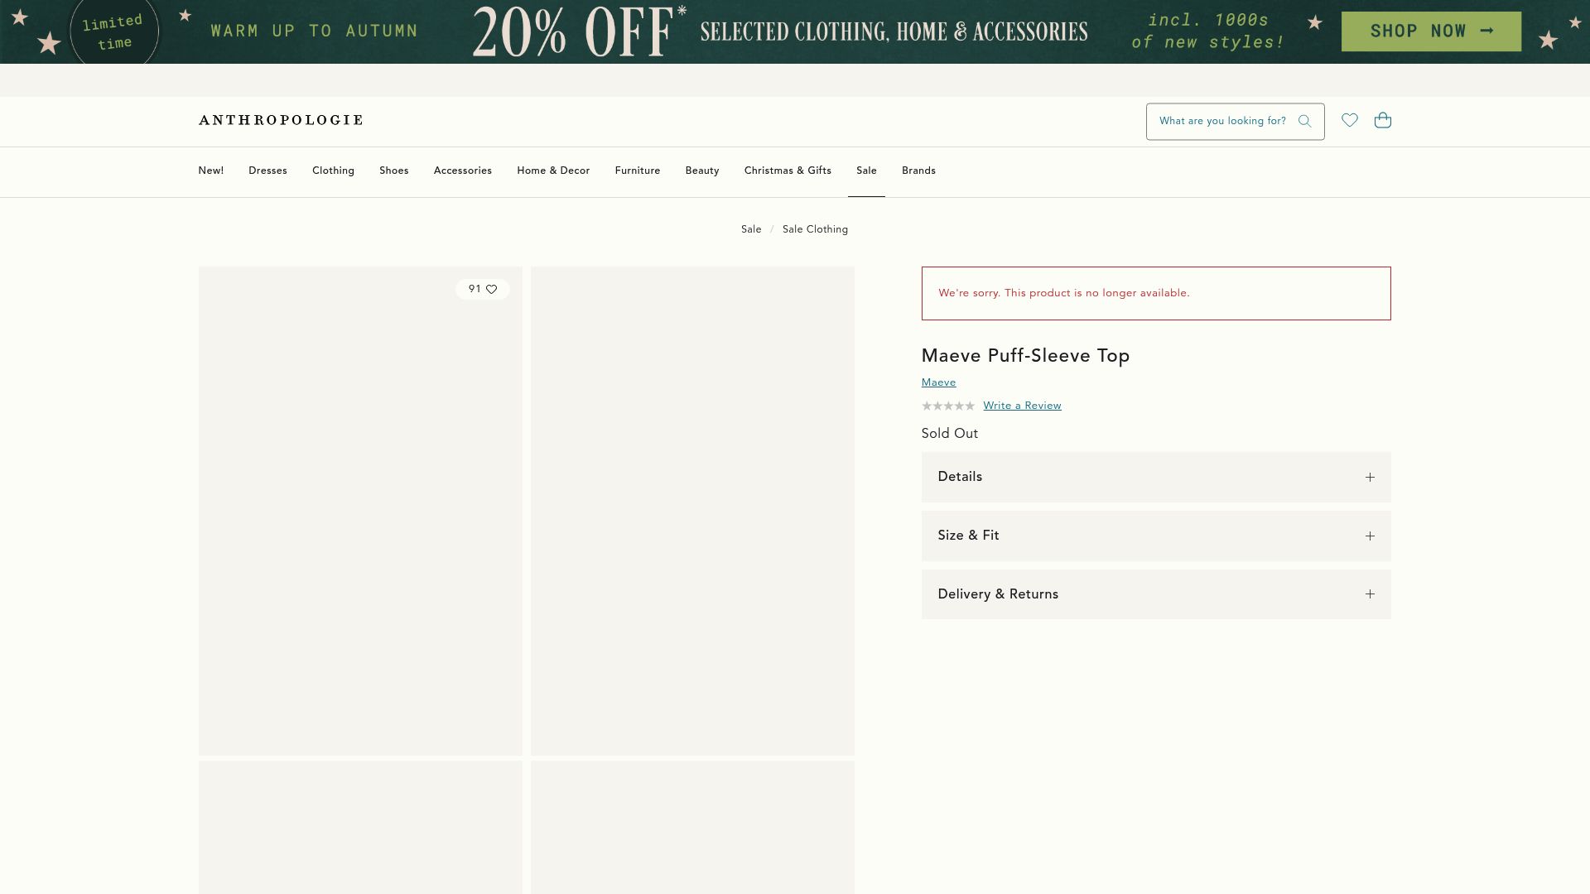The height and width of the screenshot is (894, 1590).
Task: Click the plus icon beside Size & Fit
Action: click(x=1370, y=536)
